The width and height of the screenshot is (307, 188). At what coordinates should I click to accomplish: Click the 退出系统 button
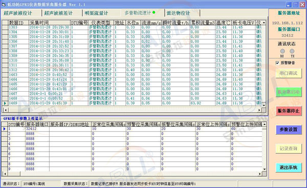tap(289, 168)
